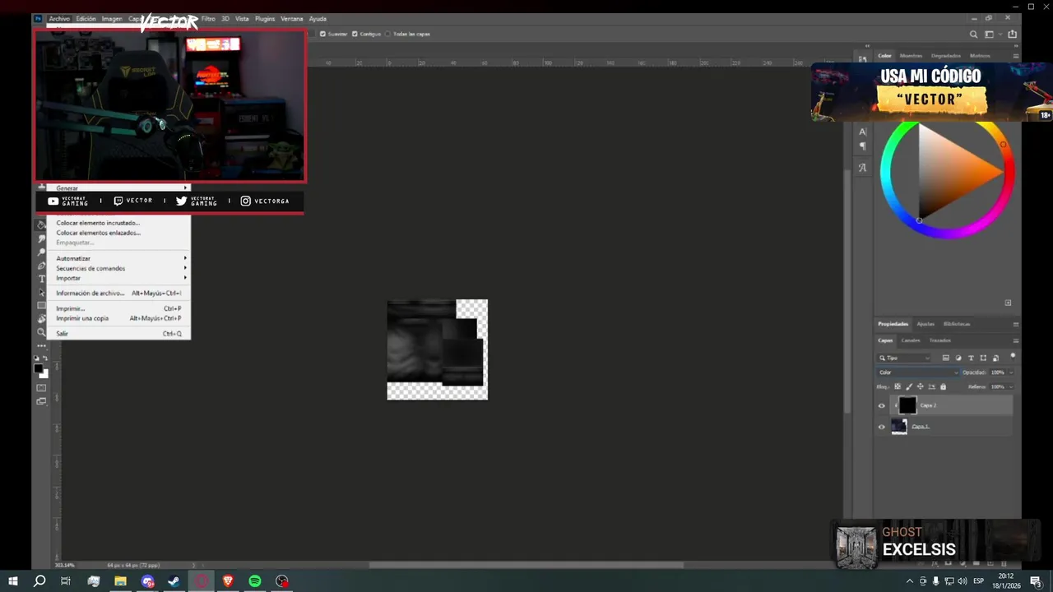Screen dimensions: 1053x592
Task: Open the Capas panel options menu
Action: pyautogui.click(x=1016, y=340)
